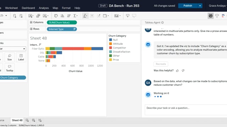Open the Dashboard menu
This screenshot has height=127, width=227.
point(28,8)
